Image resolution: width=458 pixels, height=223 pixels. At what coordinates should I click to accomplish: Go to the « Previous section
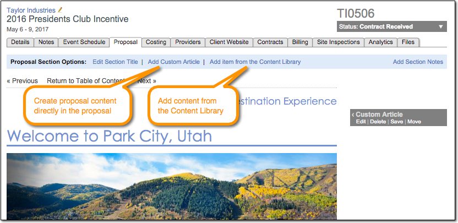tap(23, 81)
